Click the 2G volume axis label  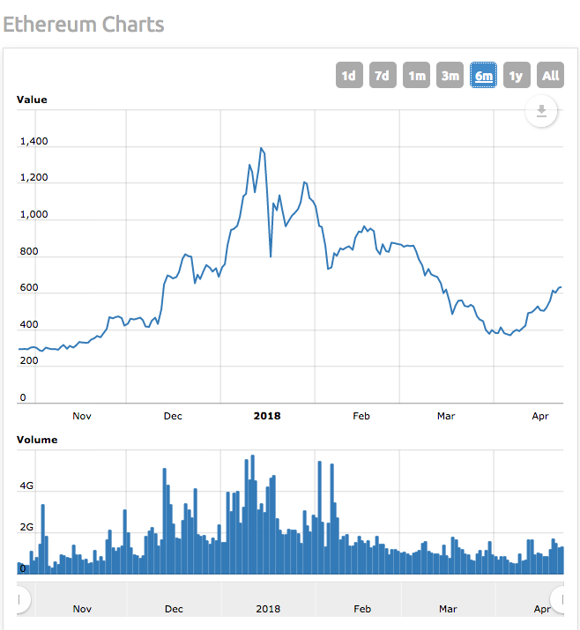click(26, 527)
